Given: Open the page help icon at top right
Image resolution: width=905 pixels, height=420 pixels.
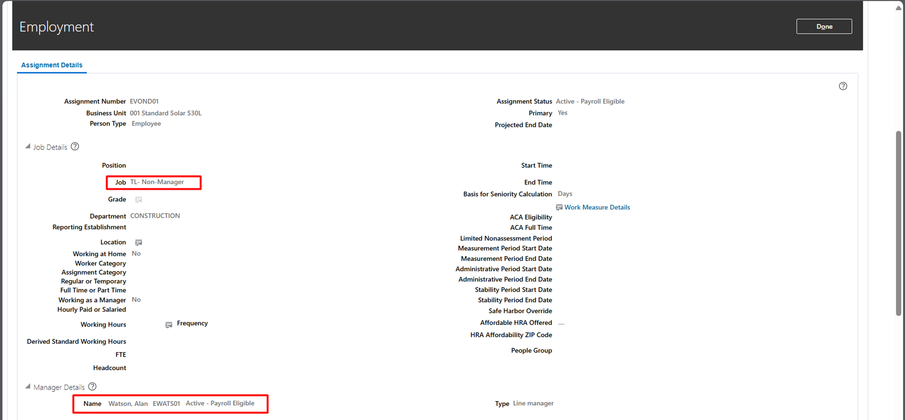Looking at the screenshot, I should pos(843,86).
